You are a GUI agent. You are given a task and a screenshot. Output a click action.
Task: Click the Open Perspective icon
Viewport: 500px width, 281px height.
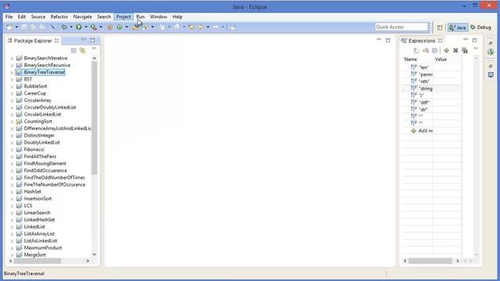pos(440,28)
